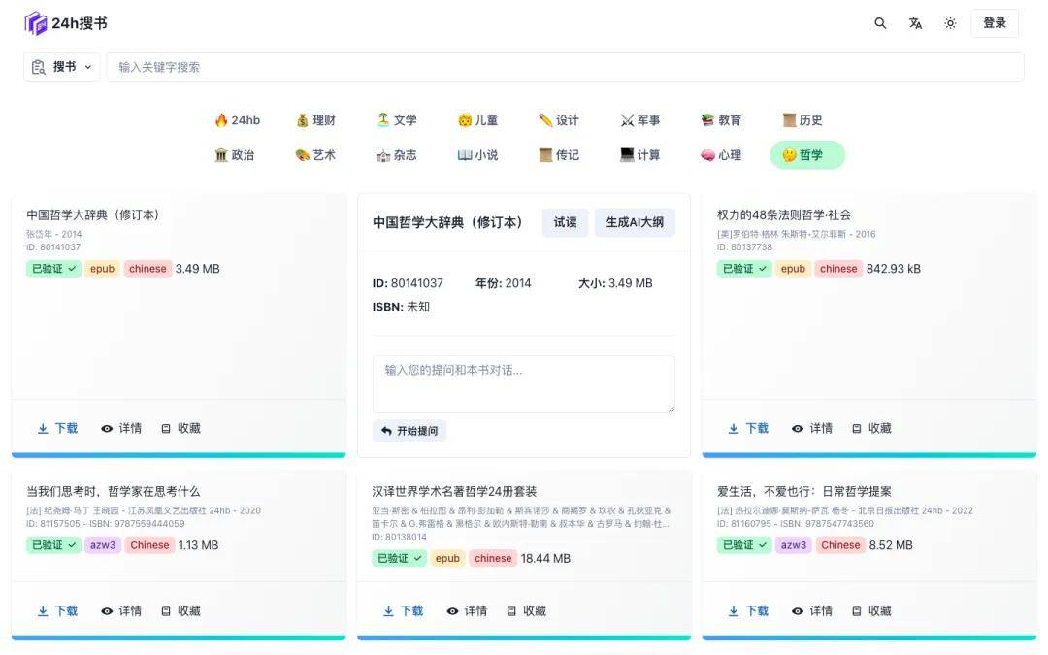Click the 生成AI大纲 button
The width and height of the screenshot is (1048, 655).
(635, 222)
